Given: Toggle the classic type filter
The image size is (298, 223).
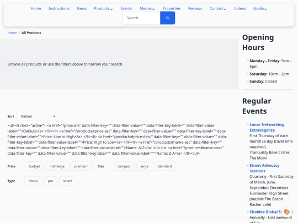Looking at the screenshot, I should pyautogui.click(x=33, y=181).
